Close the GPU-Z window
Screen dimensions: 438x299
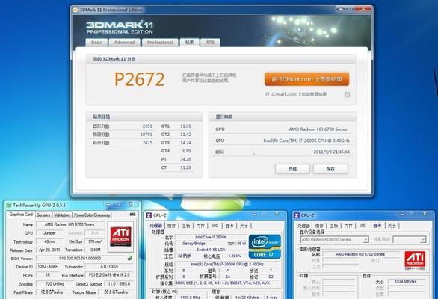click(131, 204)
